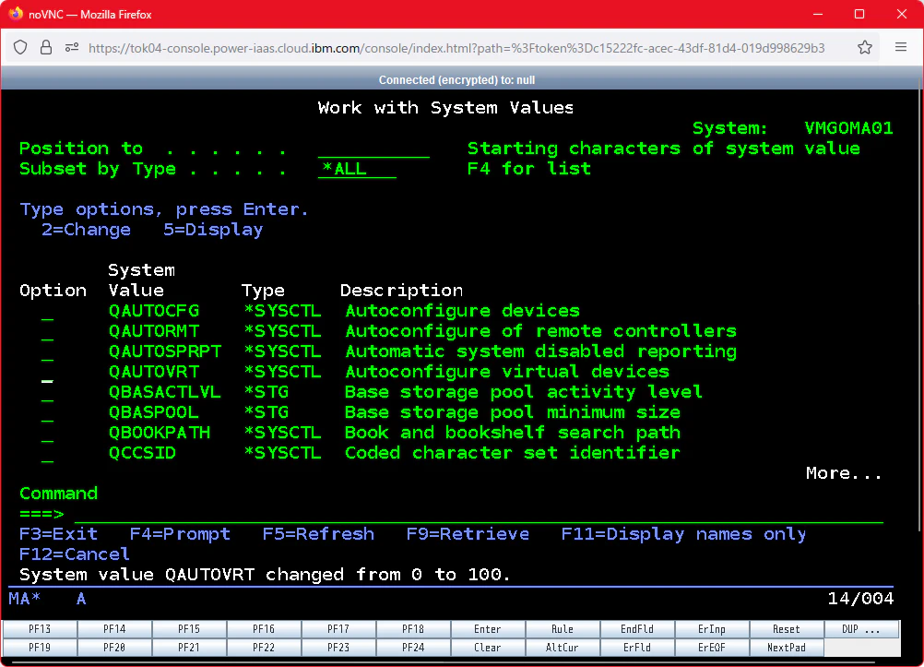Click the Enter keypad button
The width and height of the screenshot is (924, 667).
tap(487, 629)
